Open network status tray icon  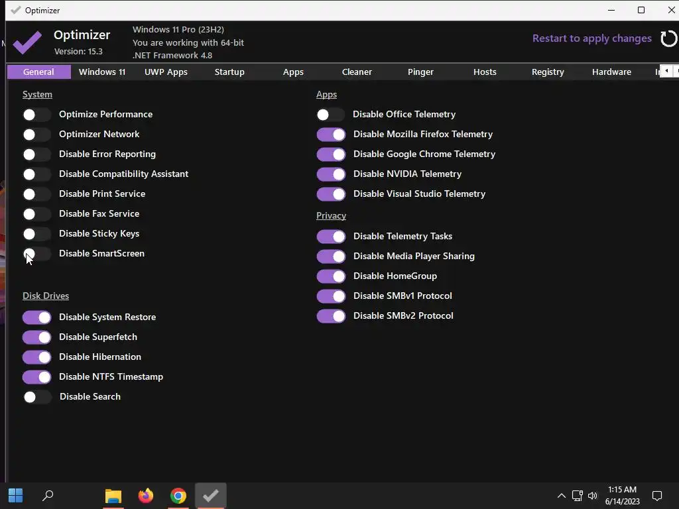(x=578, y=496)
